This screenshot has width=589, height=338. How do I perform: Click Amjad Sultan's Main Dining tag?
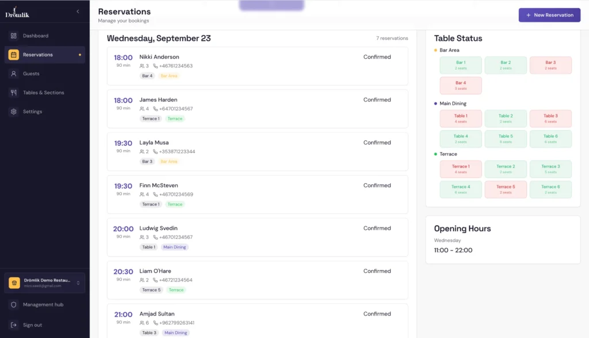point(176,333)
